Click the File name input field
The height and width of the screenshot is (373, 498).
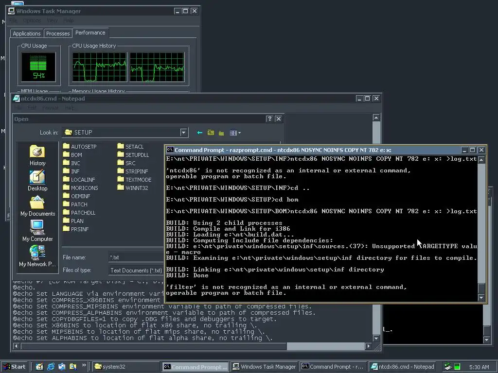[136, 257]
